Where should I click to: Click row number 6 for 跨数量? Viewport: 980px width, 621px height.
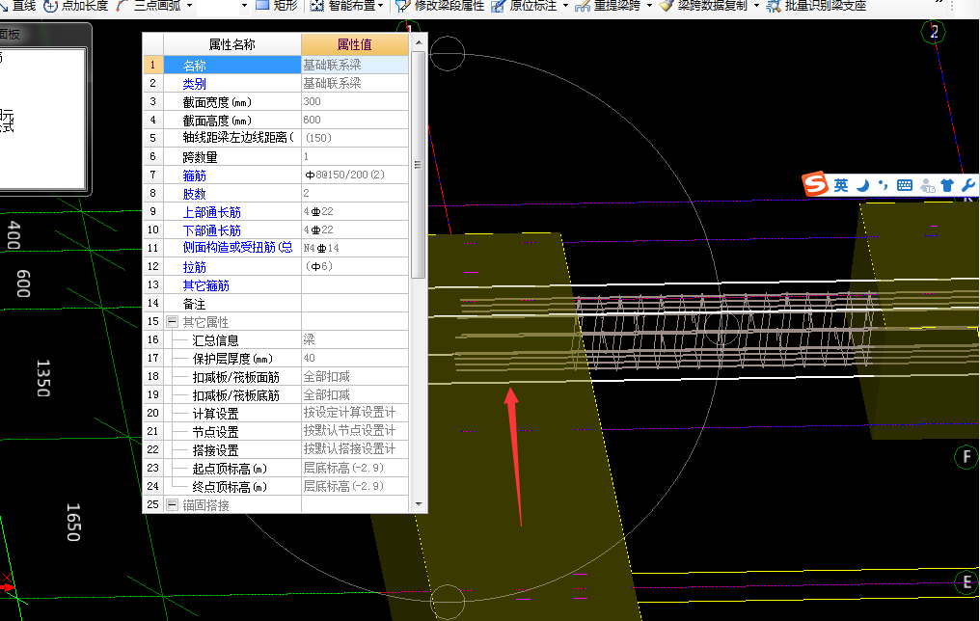pyautogui.click(x=153, y=156)
